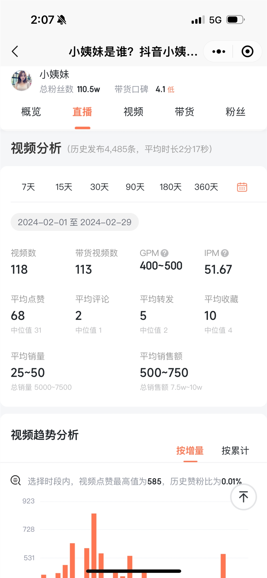Image resolution: width=267 pixels, height=578 pixels.
Task: Select the 360天 time range
Action: (206, 187)
